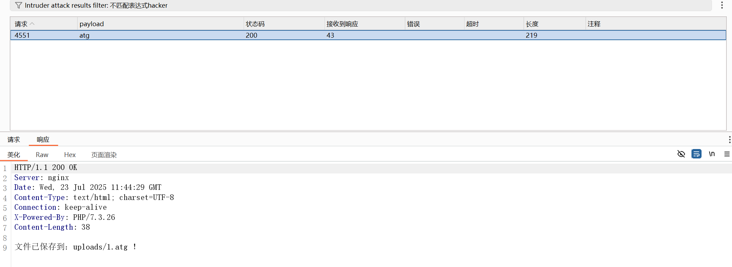Viewport: 732px width, 267px height.
Task: Switch to the 请求 tab
Action: (14, 140)
